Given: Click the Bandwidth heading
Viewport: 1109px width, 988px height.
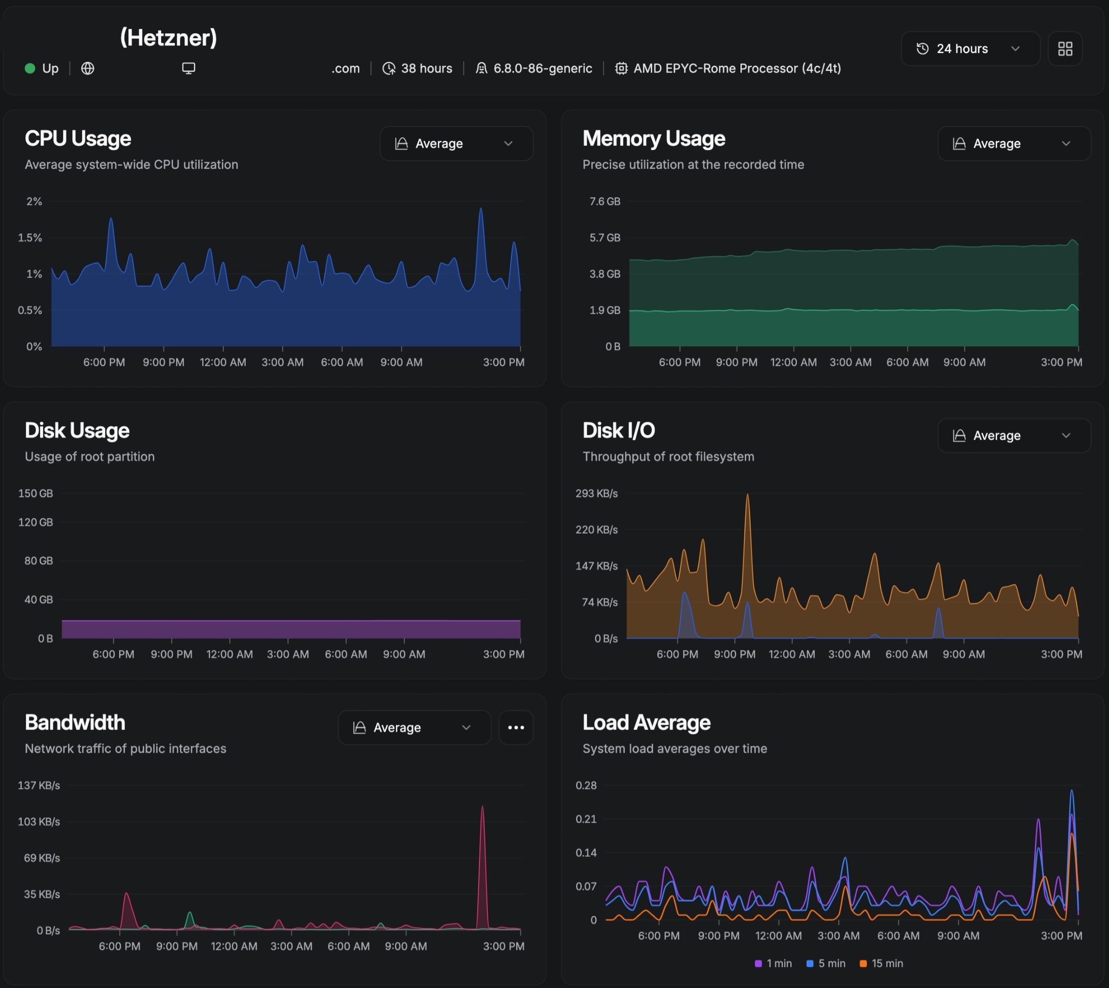Looking at the screenshot, I should coord(75,722).
